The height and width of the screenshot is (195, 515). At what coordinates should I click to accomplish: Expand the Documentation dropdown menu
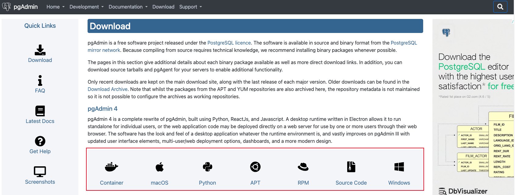(x=128, y=7)
